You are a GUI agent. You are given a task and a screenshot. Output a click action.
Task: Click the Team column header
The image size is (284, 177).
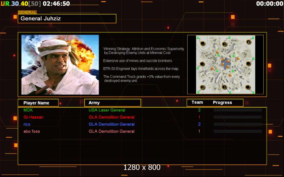[197, 102]
